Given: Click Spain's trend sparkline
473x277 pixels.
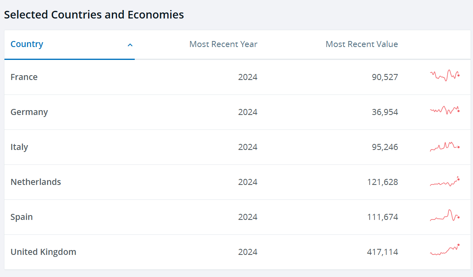Looking at the screenshot, I should (x=445, y=216).
